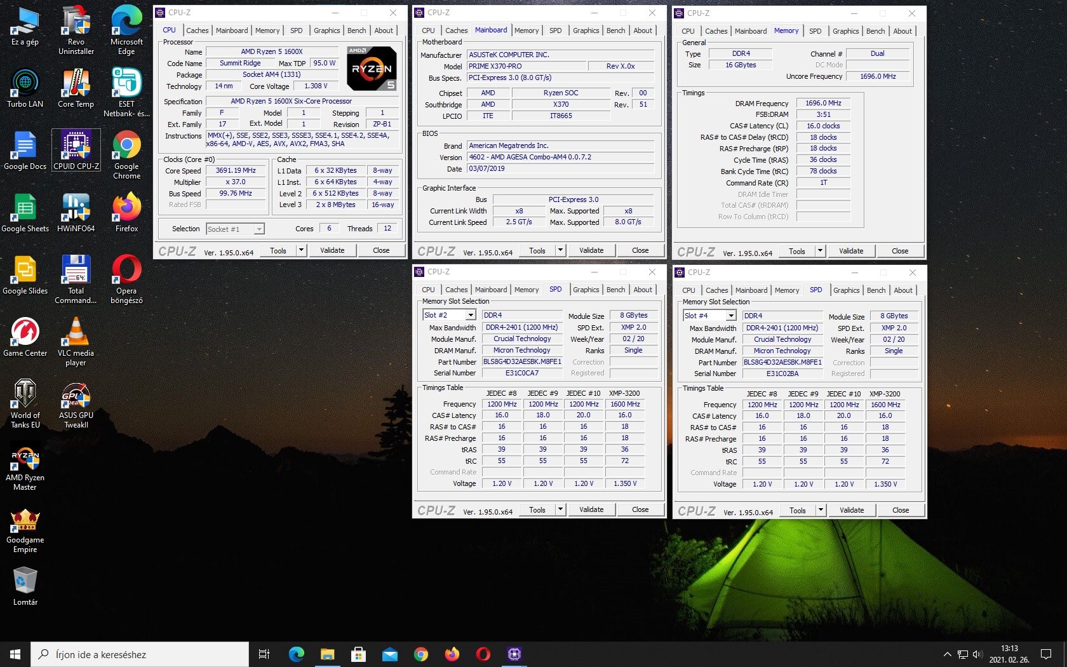Open Google Sheets desktop shortcut
Screen dimensions: 1067x667
point(25,213)
